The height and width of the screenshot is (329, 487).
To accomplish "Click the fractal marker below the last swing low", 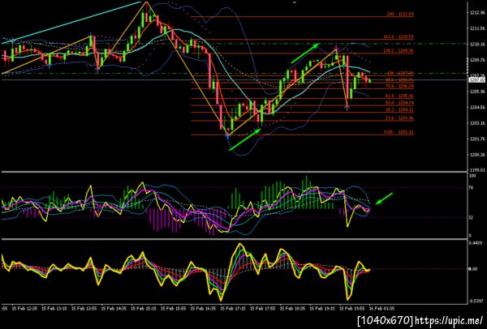I will tap(347, 108).
